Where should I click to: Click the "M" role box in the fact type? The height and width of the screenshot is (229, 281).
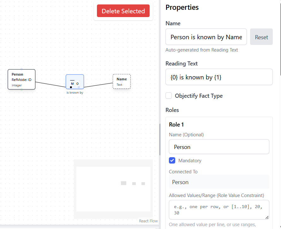pyautogui.click(x=72, y=84)
